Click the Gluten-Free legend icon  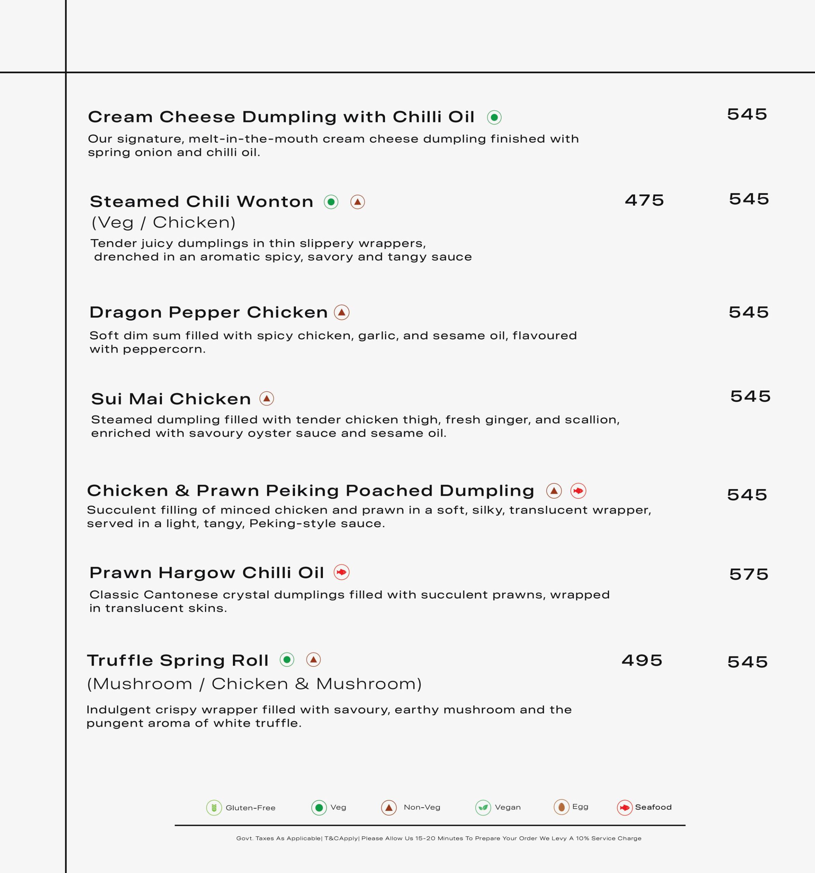click(214, 808)
